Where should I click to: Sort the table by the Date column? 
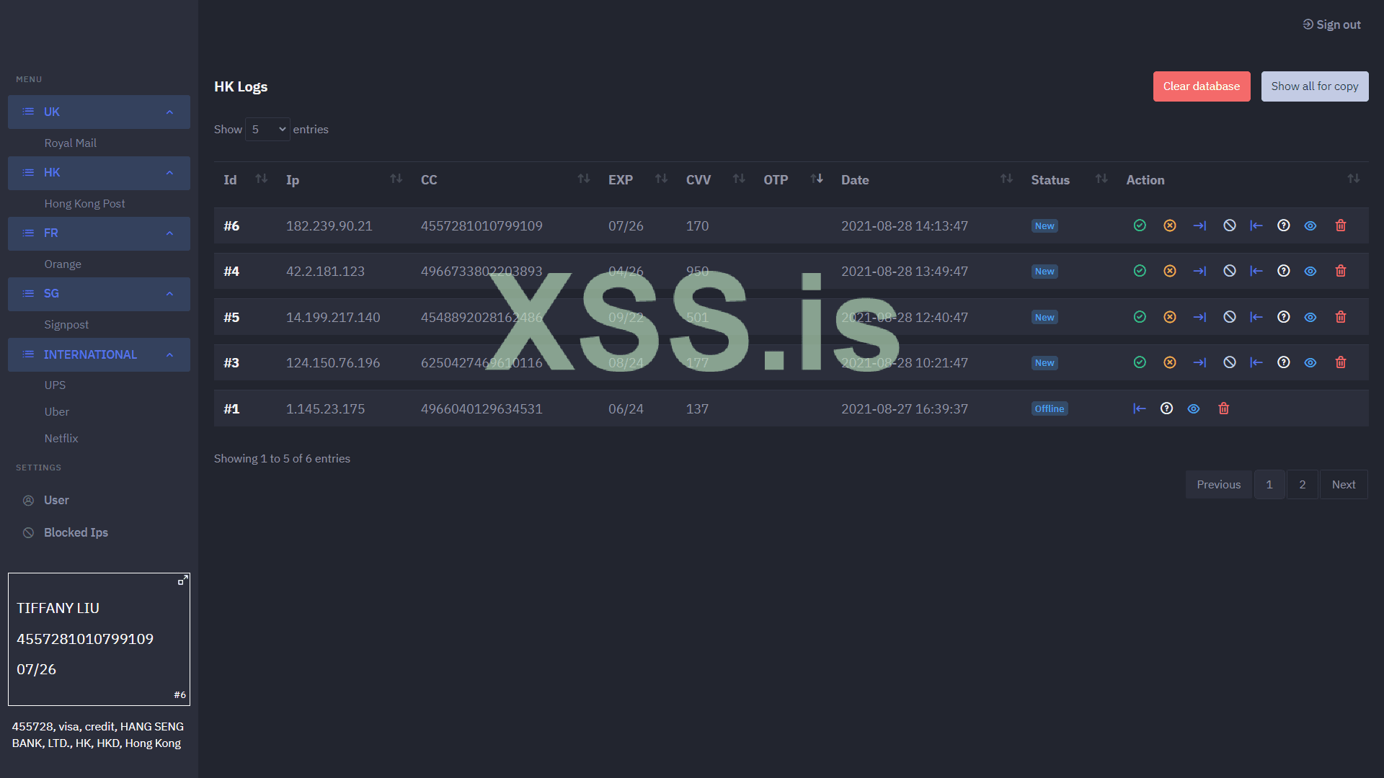[854, 180]
